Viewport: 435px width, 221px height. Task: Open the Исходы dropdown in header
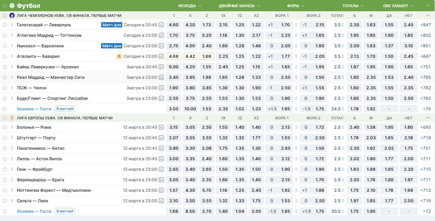click(190, 6)
